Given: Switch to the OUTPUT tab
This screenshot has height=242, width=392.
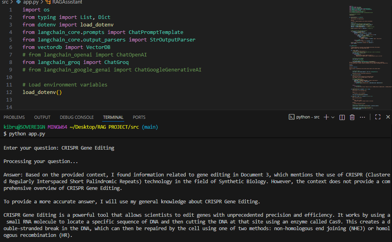Looking at the screenshot, I should [42, 117].
